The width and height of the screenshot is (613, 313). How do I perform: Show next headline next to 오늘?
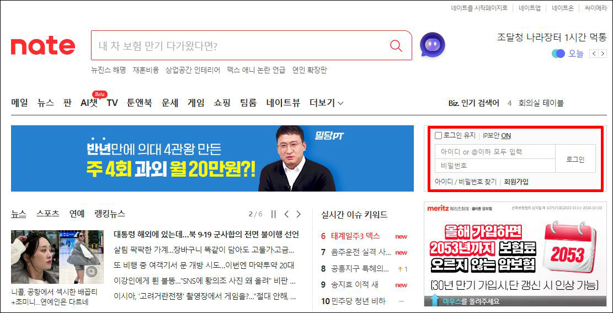click(603, 54)
